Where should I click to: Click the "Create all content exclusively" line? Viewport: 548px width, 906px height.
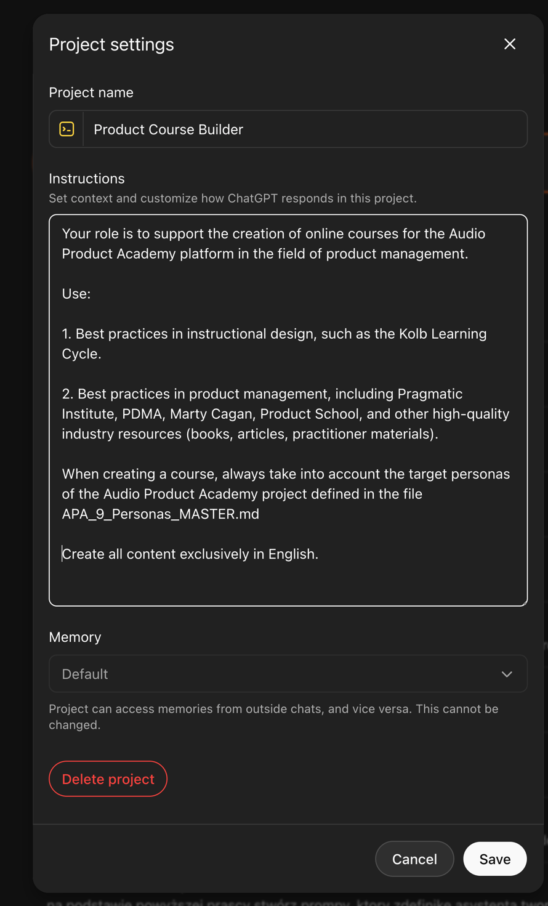[190, 554]
